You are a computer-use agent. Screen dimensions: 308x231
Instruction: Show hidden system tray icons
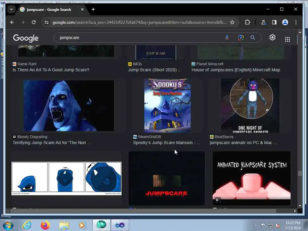pos(256,226)
